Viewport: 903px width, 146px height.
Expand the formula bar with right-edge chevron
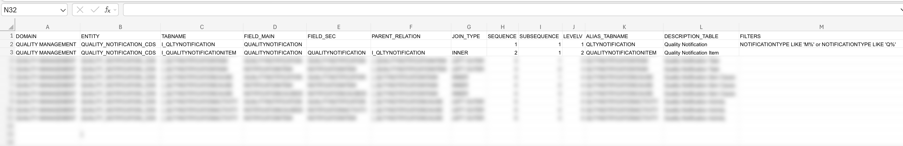901,10
